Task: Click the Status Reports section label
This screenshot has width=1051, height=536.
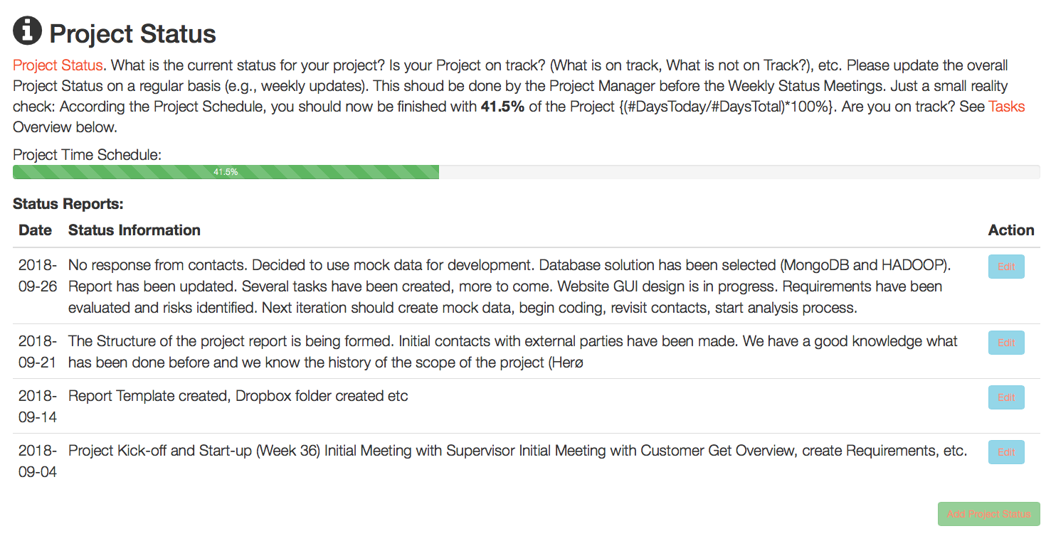Action: (x=68, y=204)
